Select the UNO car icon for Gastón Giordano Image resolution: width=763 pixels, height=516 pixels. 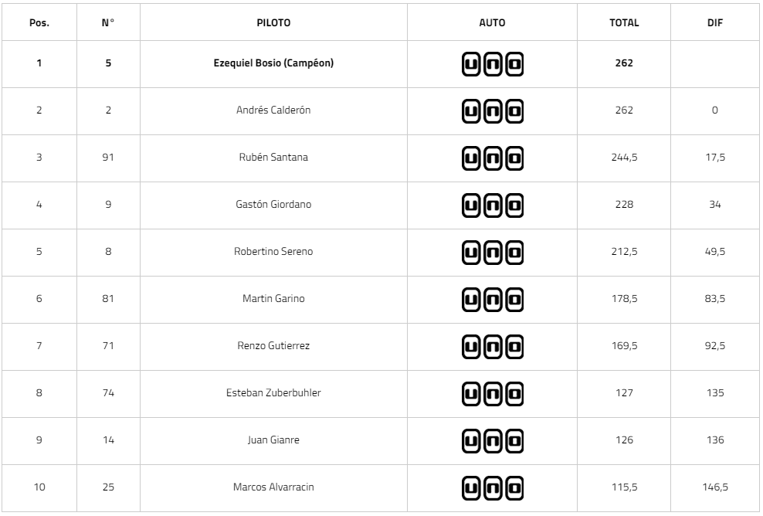[x=492, y=205]
